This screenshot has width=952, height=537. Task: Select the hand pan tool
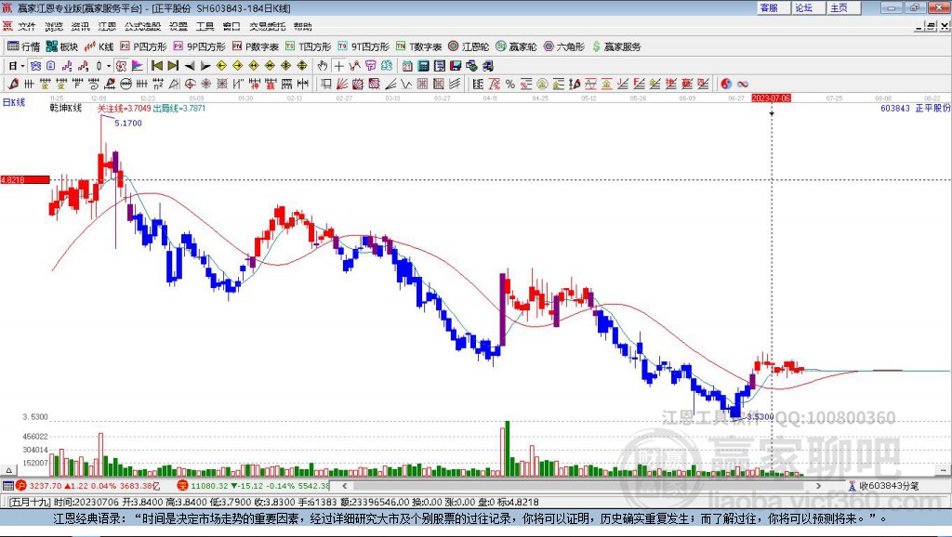(x=323, y=66)
